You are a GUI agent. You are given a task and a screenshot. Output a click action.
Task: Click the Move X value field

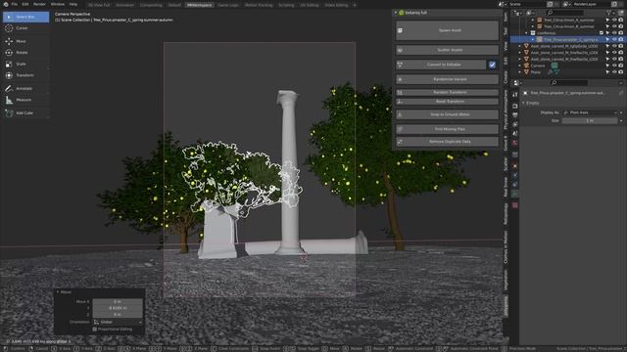118,302
